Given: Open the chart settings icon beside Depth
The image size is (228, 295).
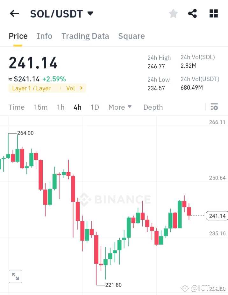Looking at the screenshot, I should (x=214, y=107).
